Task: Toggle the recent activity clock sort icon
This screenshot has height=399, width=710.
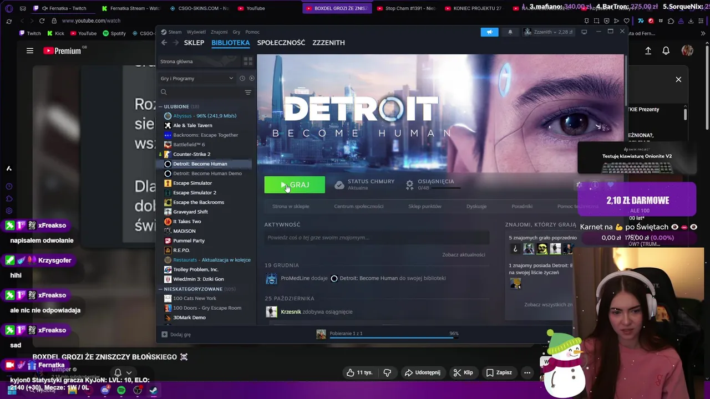Action: tap(242, 78)
